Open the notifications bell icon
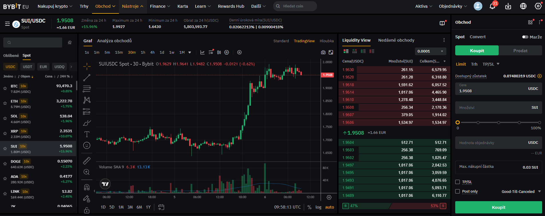 point(492,6)
